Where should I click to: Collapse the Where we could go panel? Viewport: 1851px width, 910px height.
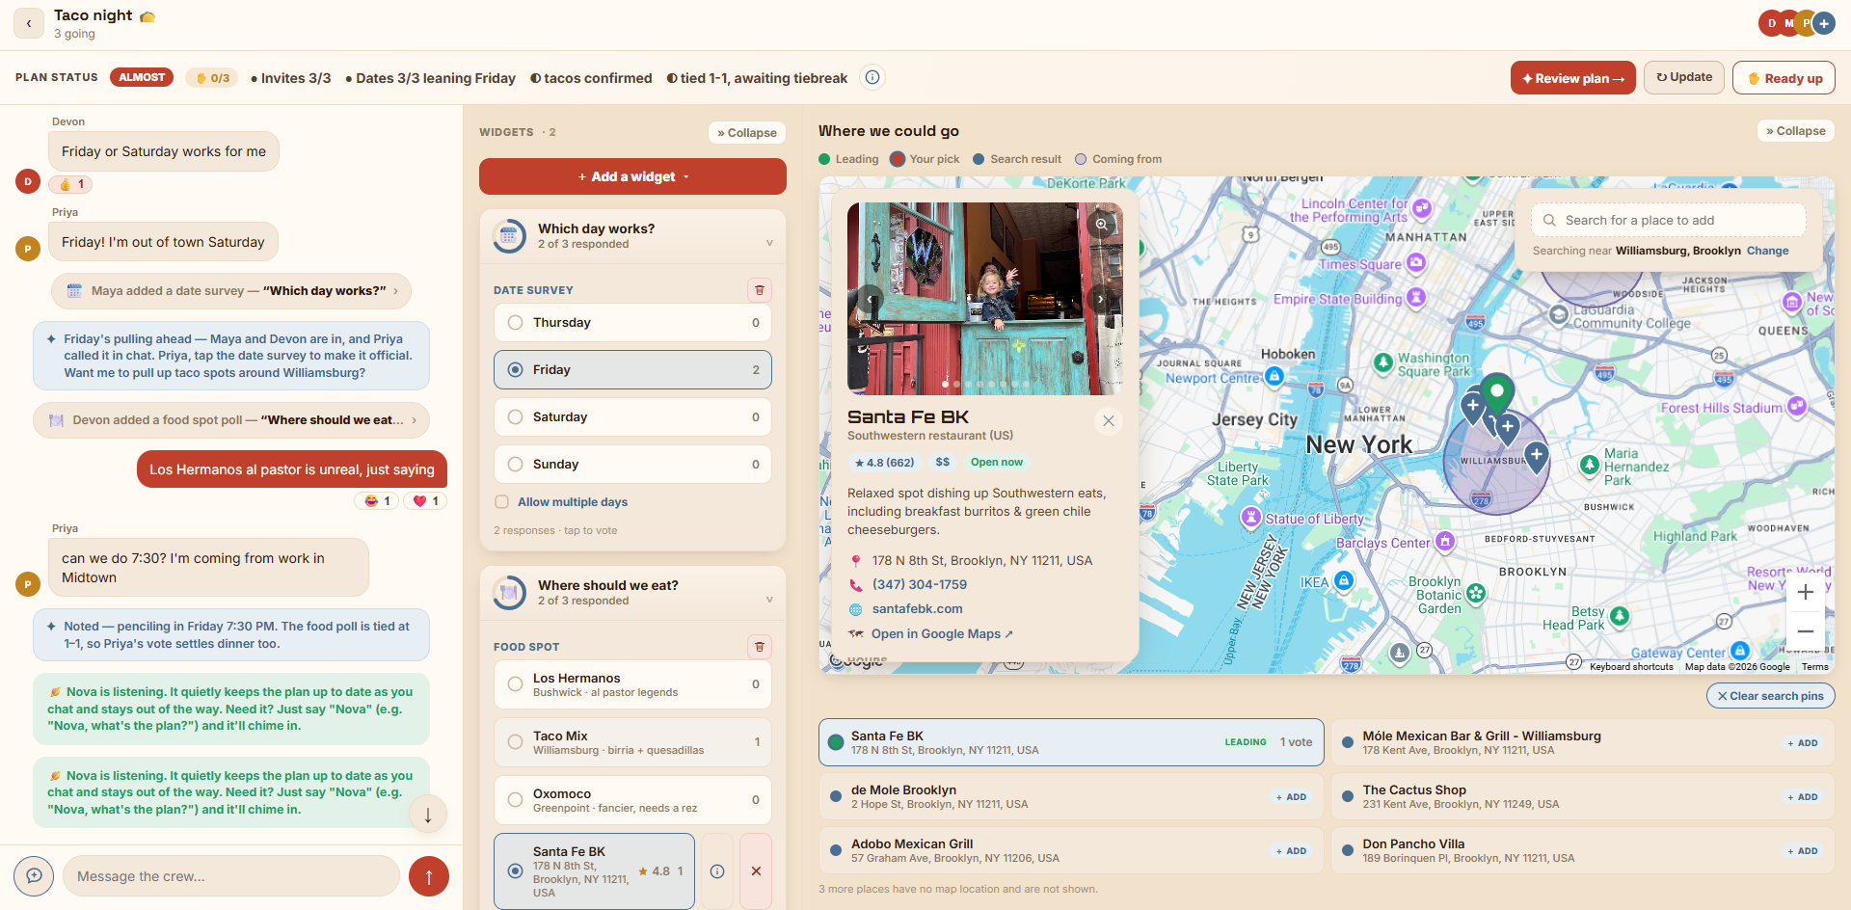tap(1796, 131)
